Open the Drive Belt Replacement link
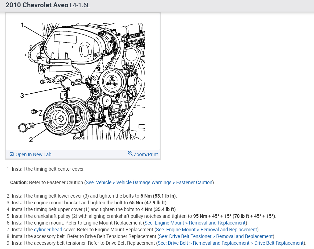This screenshot has height=249, width=314. click(231, 243)
